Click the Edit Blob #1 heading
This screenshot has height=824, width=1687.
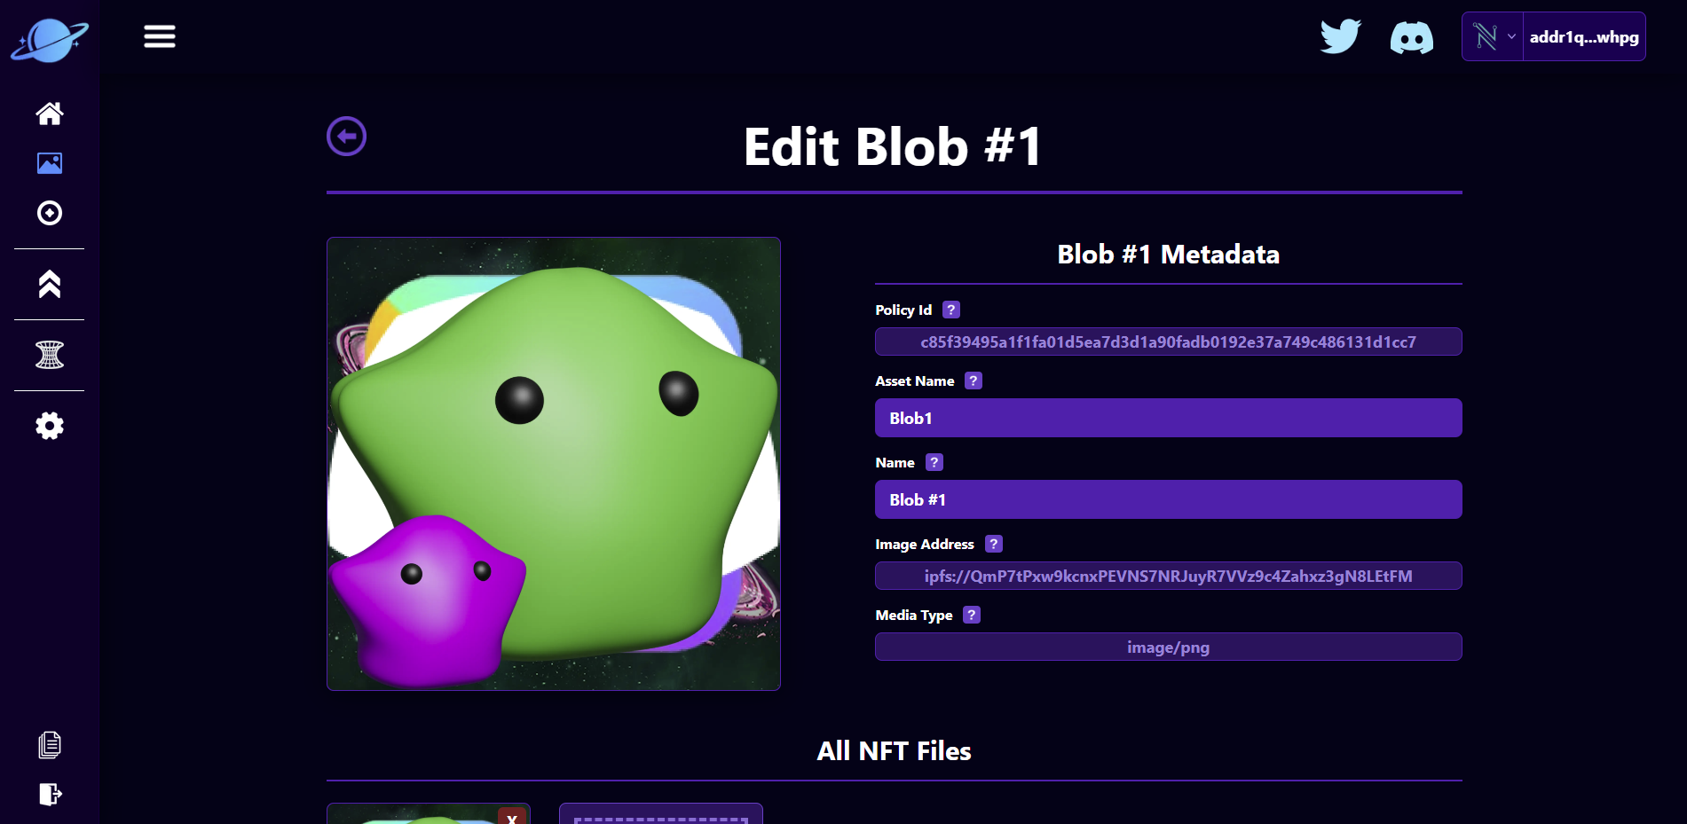tap(894, 146)
